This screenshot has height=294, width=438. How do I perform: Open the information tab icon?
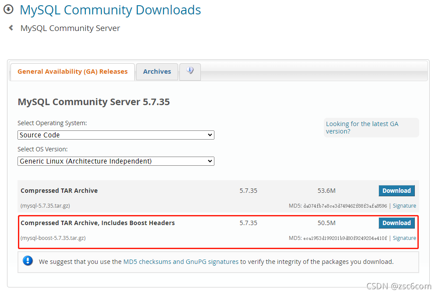(190, 71)
